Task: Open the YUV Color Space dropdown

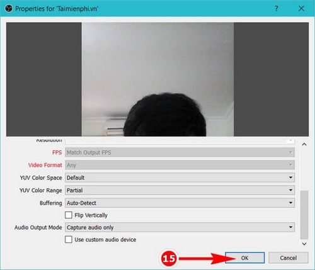Action: pyautogui.click(x=180, y=177)
